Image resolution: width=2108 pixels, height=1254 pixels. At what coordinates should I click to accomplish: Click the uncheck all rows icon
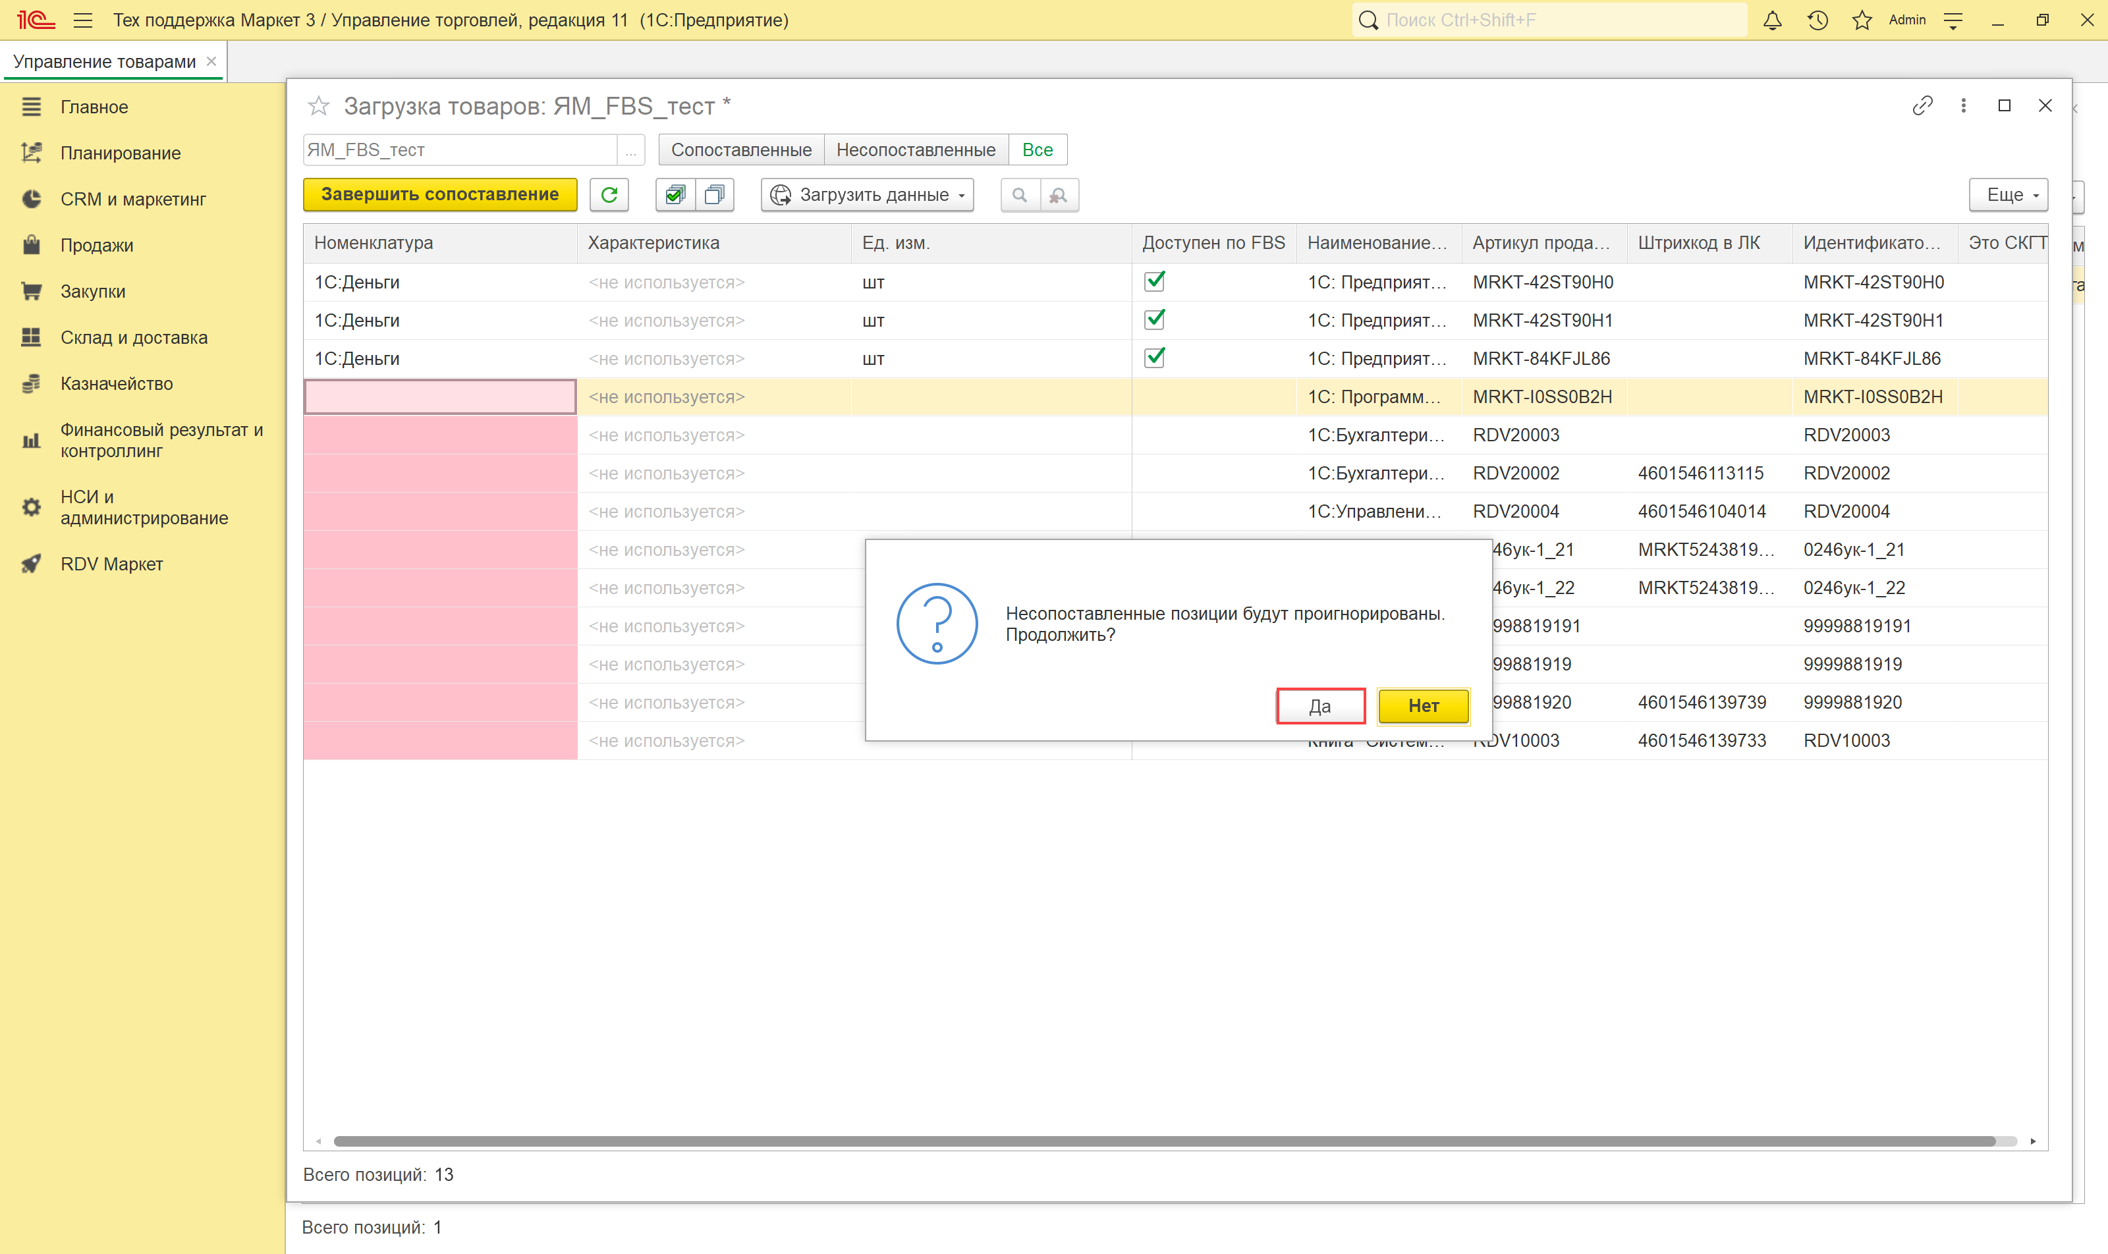point(714,195)
